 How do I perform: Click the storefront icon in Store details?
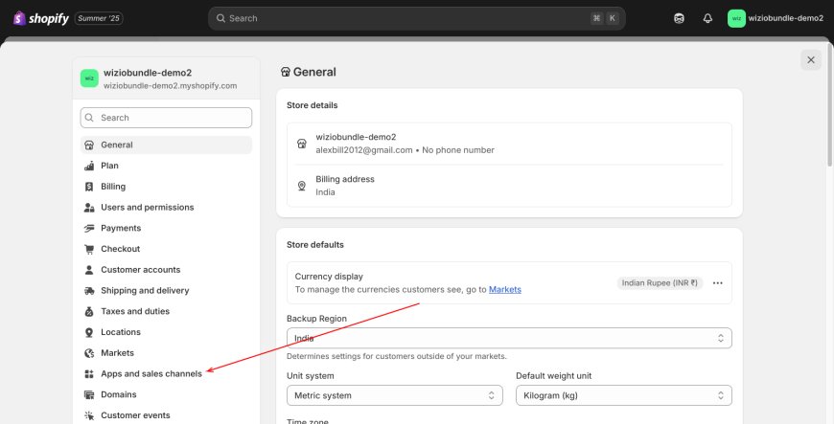click(302, 144)
